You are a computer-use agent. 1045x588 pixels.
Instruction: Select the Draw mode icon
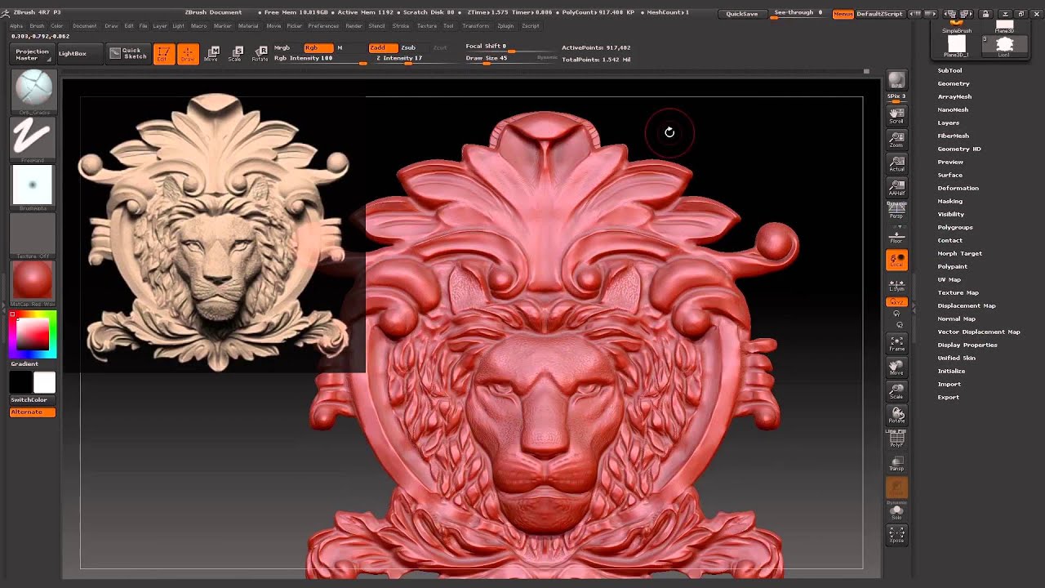coord(188,54)
